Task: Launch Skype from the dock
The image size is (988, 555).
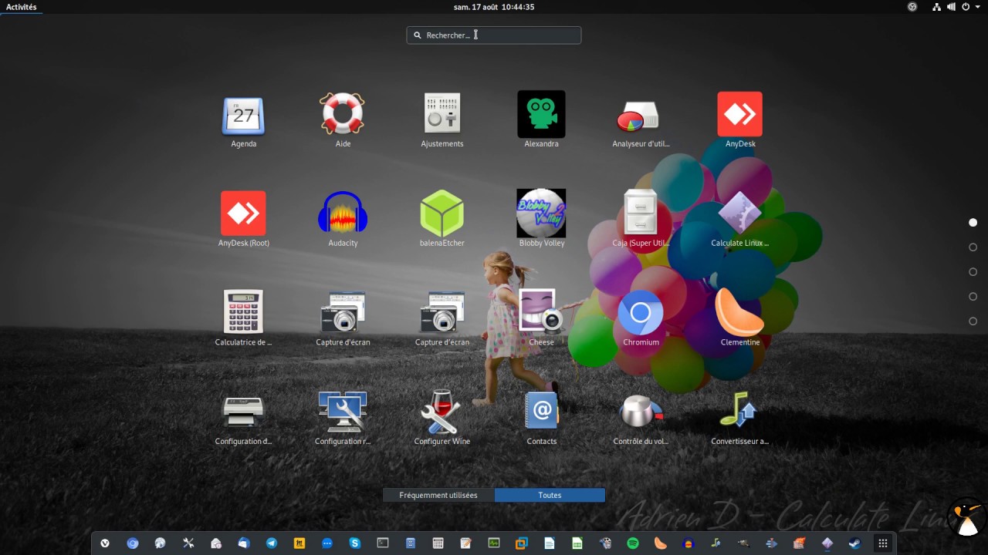Action: [x=355, y=543]
